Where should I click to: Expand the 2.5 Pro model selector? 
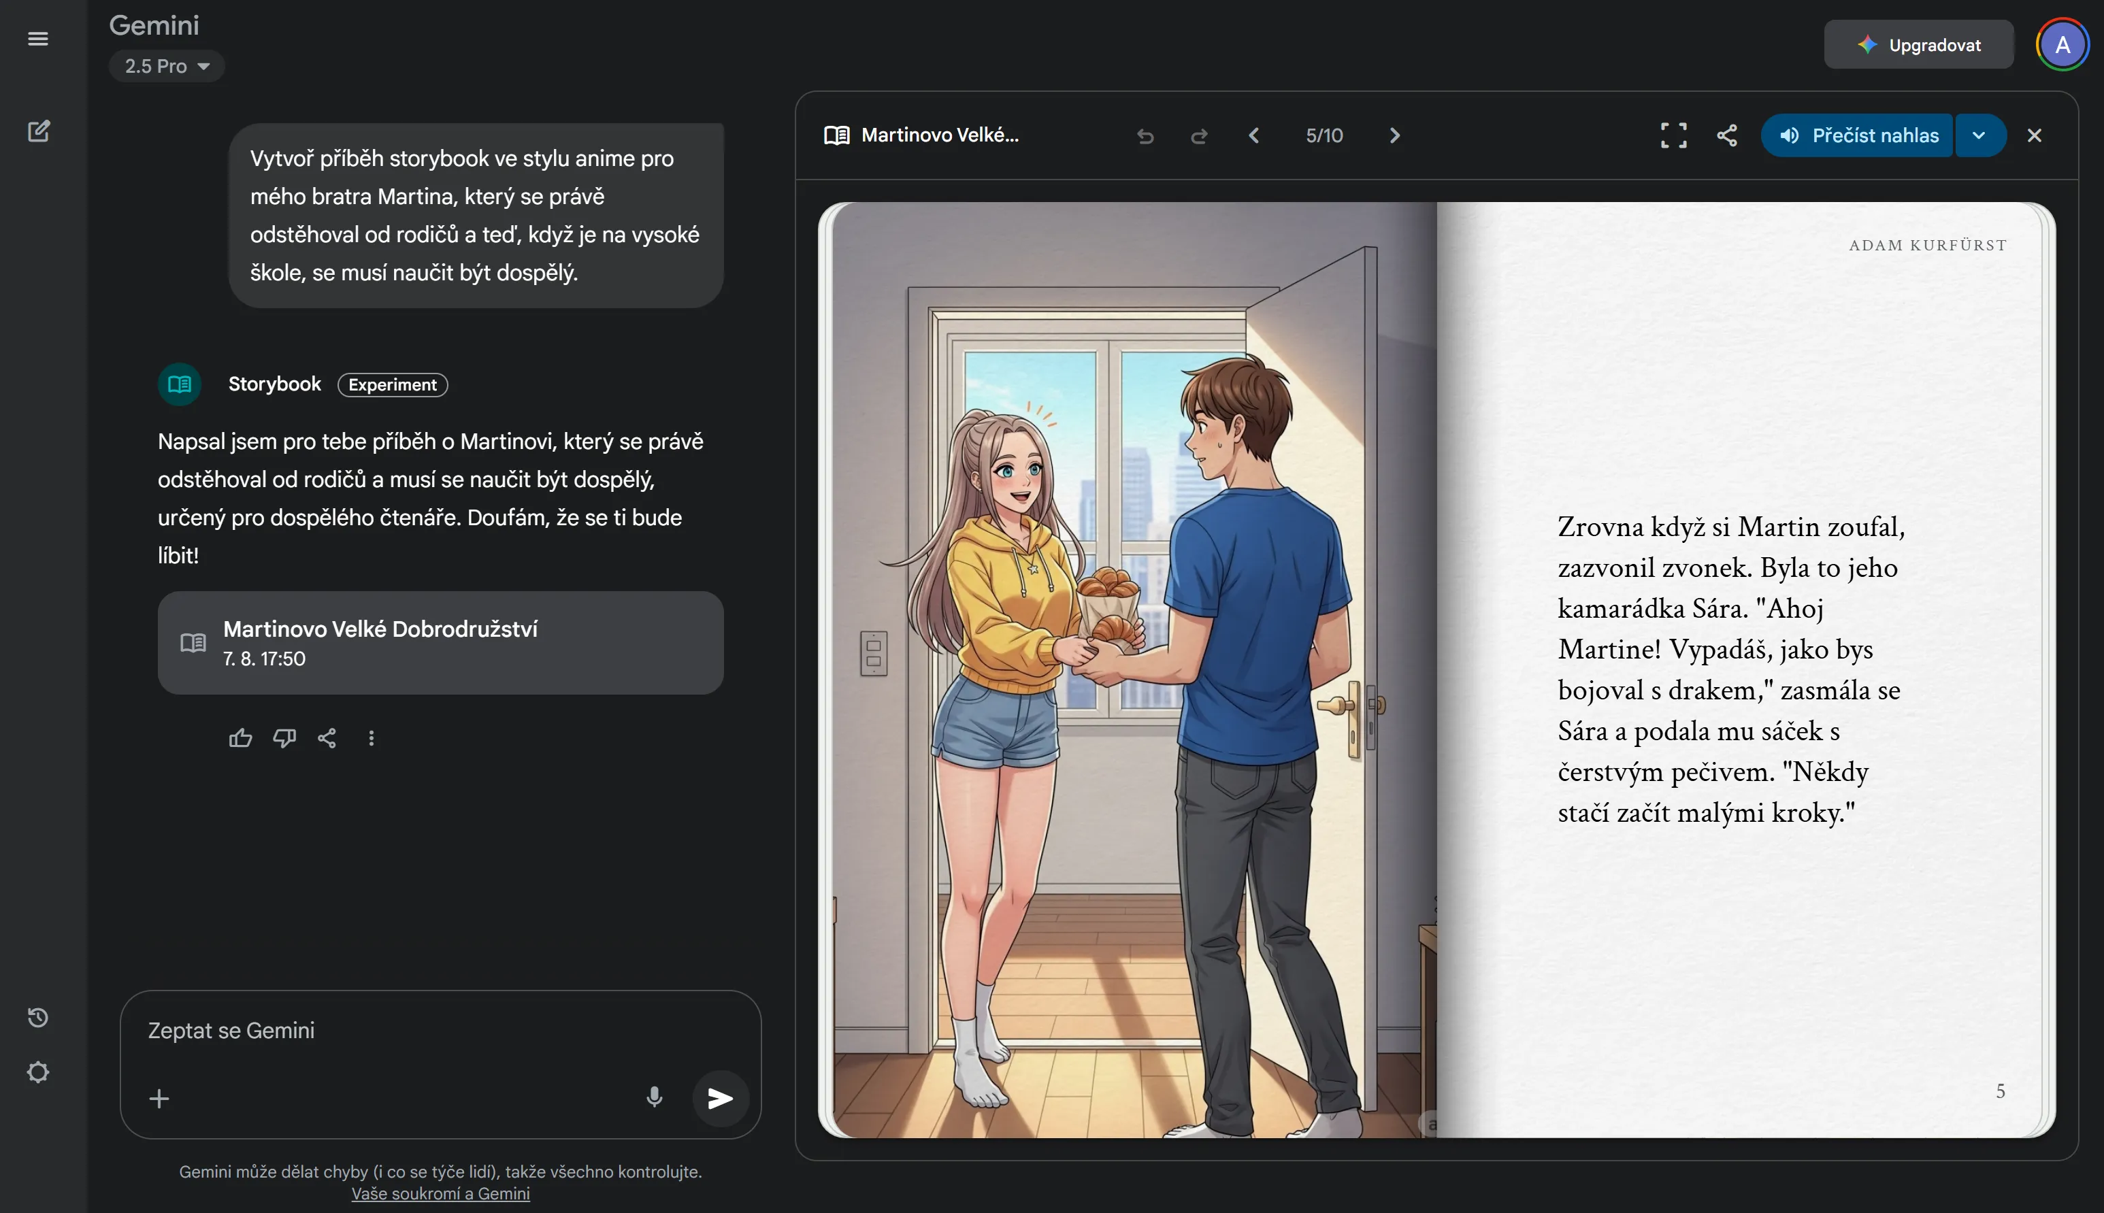[167, 66]
